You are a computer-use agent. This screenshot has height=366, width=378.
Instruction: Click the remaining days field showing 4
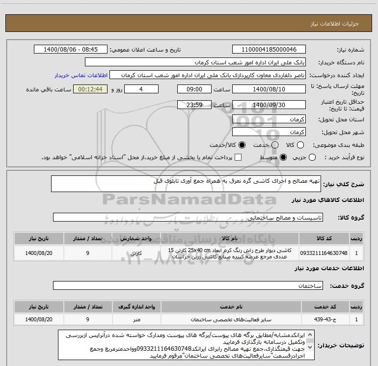pos(141,89)
